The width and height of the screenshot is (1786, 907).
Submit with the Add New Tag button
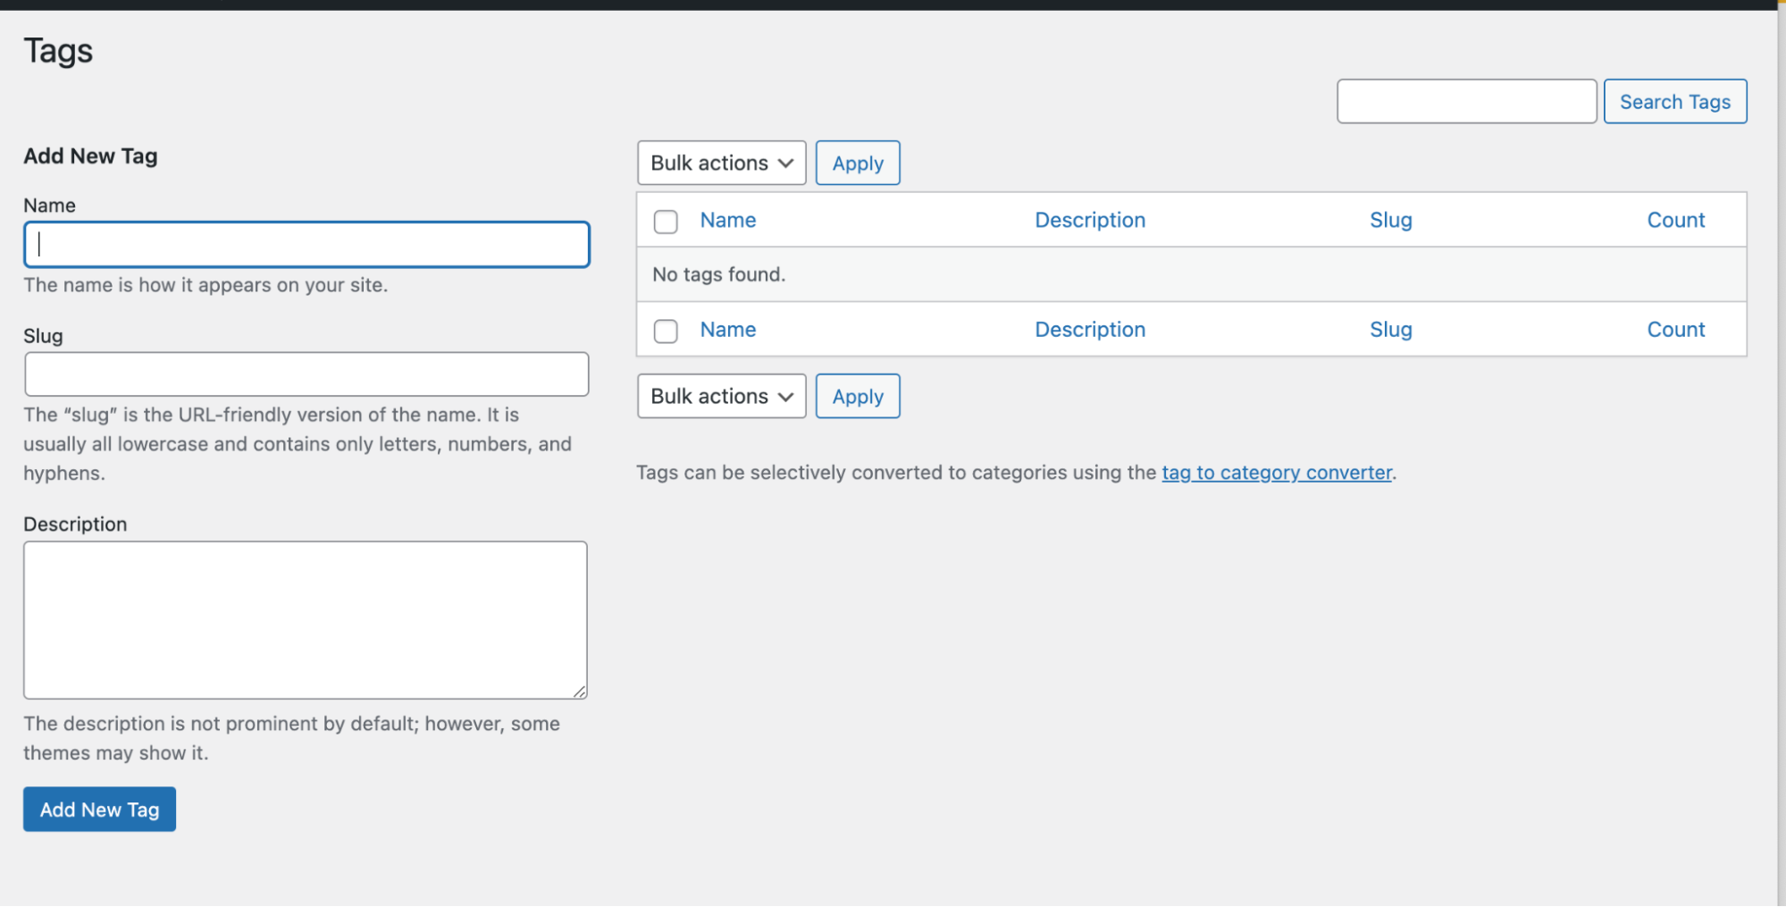[99, 810]
